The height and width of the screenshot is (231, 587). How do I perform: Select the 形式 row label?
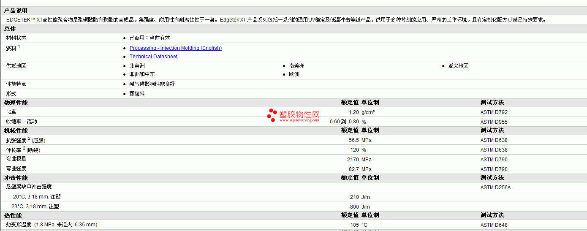point(11,94)
